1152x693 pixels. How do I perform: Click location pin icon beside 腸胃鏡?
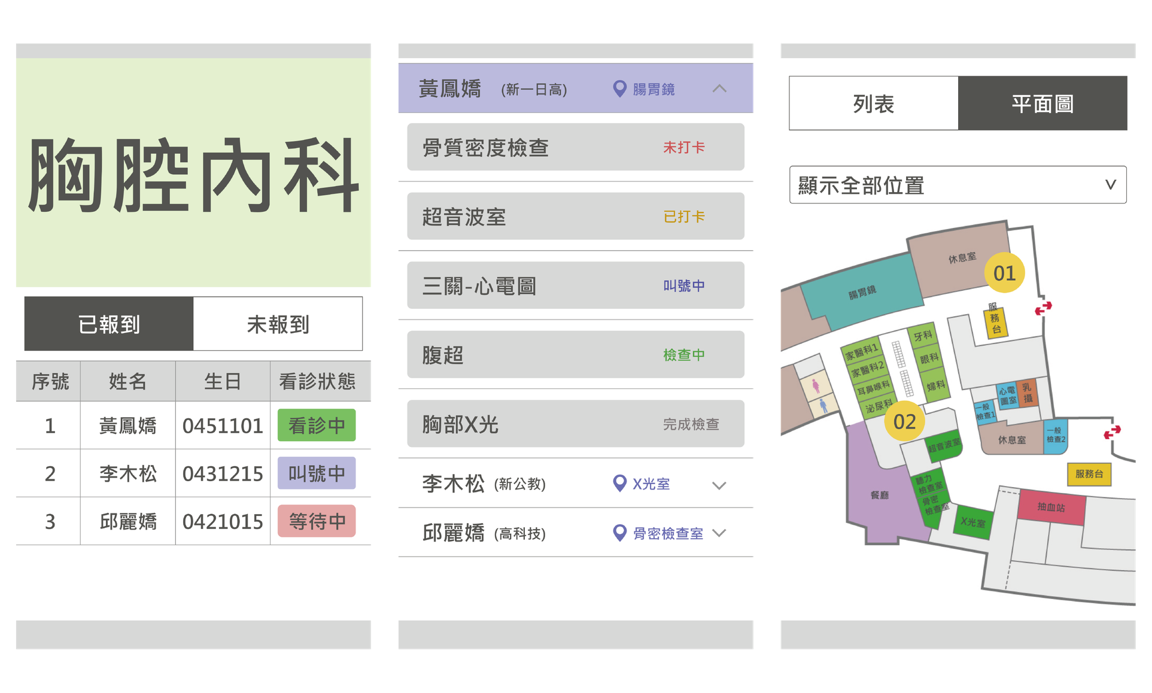620,89
